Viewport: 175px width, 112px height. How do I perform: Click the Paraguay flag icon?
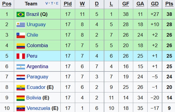coord(20,77)
